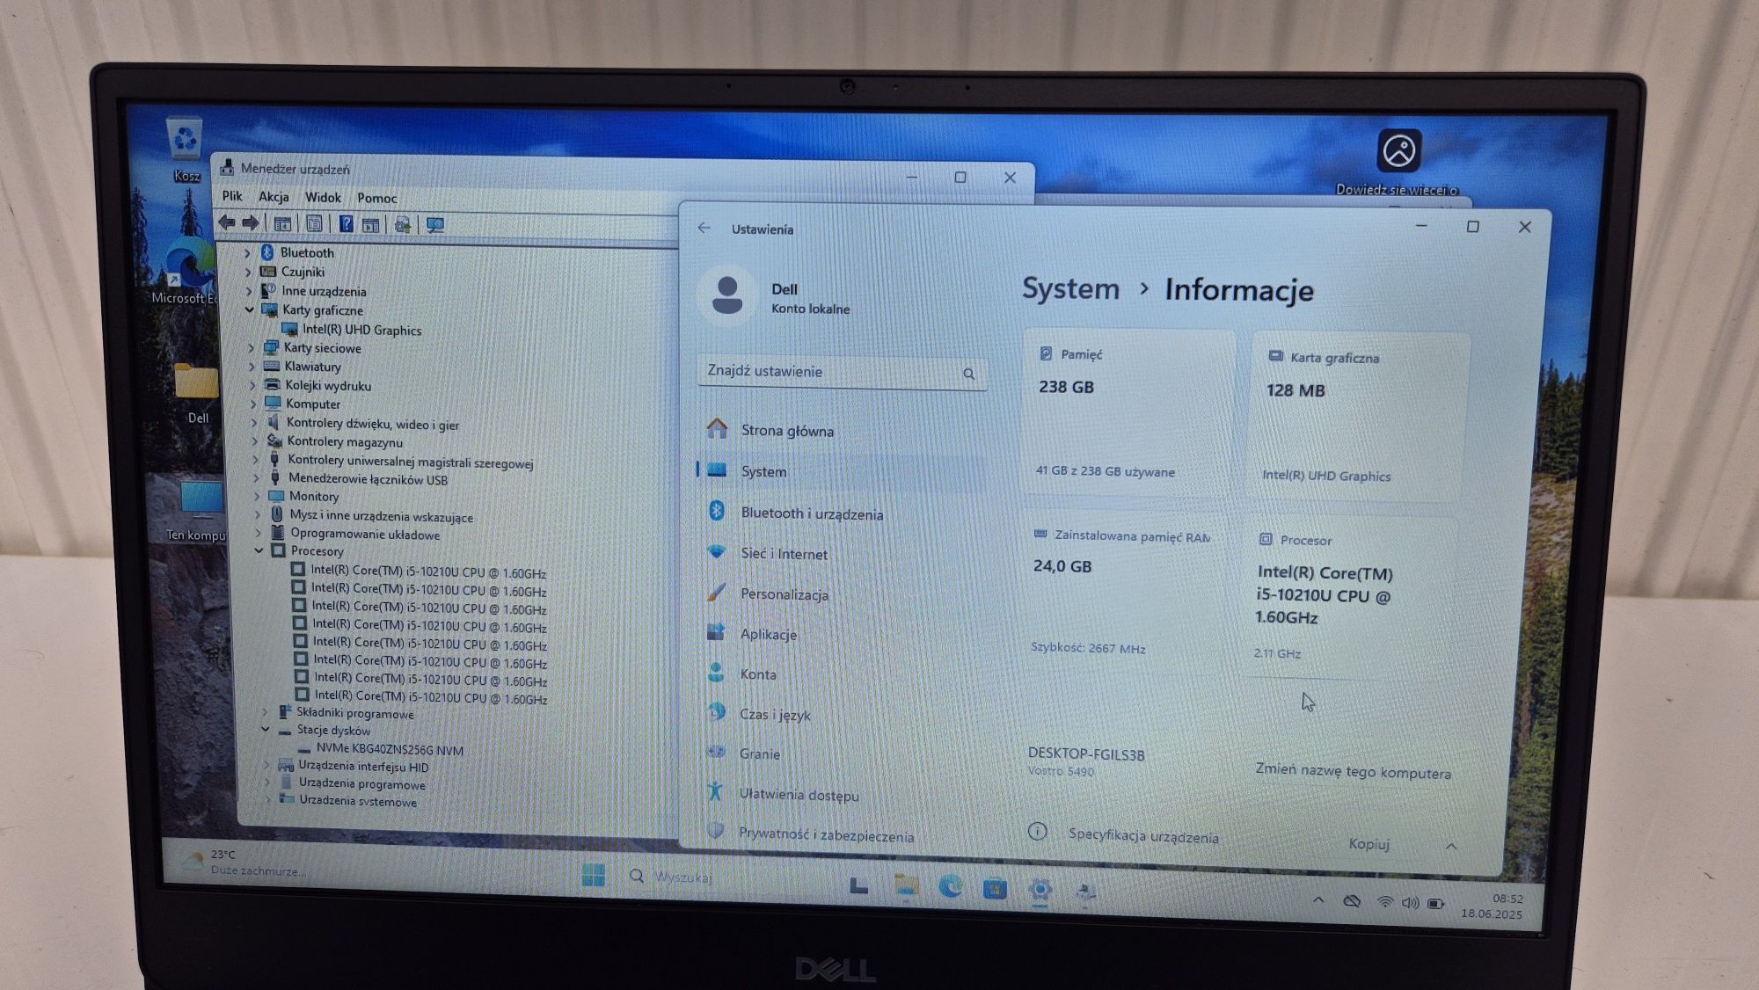
Task: Click scan for hardware changes toolbar icon
Action: [435, 224]
